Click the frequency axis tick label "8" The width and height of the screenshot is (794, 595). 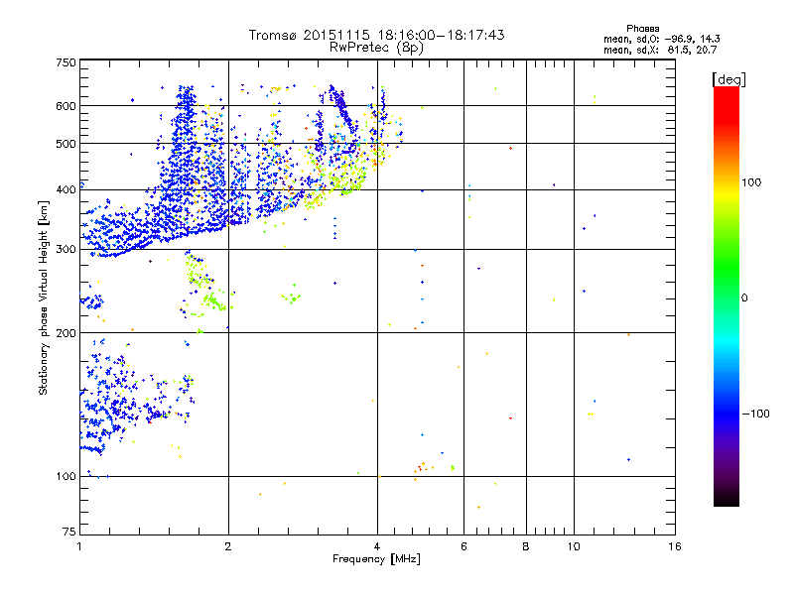526,546
